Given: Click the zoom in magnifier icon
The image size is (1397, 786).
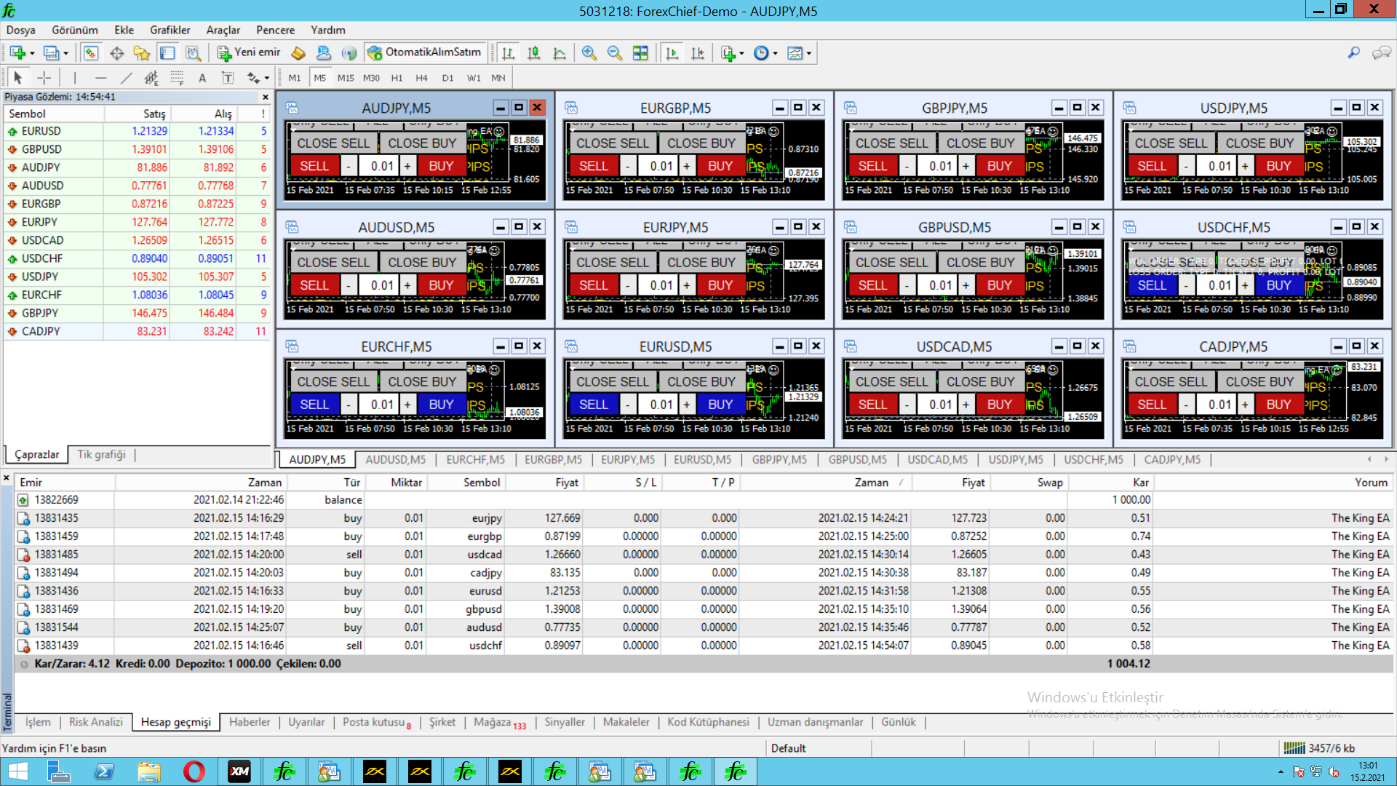Looking at the screenshot, I should pyautogui.click(x=589, y=53).
